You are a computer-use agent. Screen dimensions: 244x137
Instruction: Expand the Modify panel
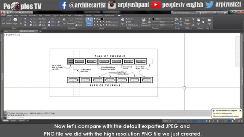click(x=45, y=28)
